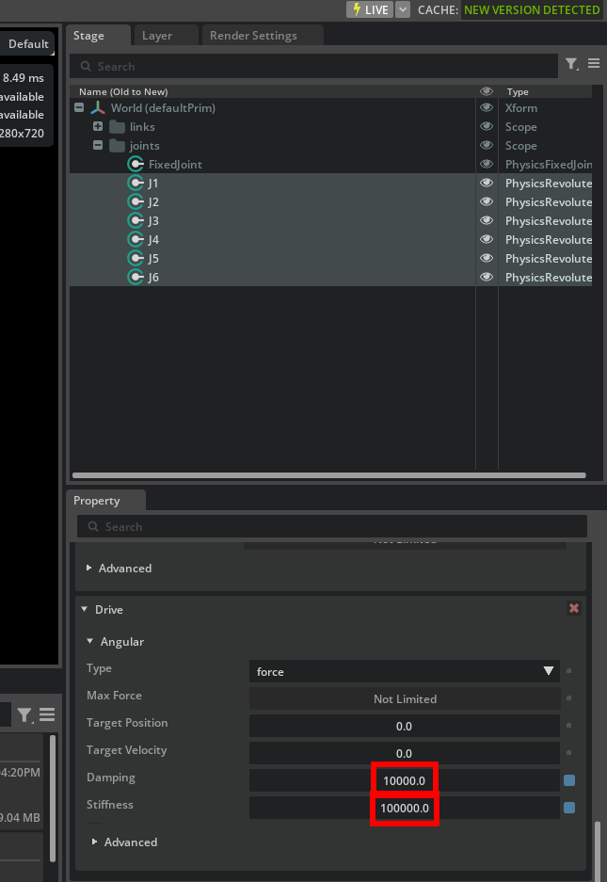Open the drive Type dropdown showing force
The image size is (607, 882).
pyautogui.click(x=405, y=672)
